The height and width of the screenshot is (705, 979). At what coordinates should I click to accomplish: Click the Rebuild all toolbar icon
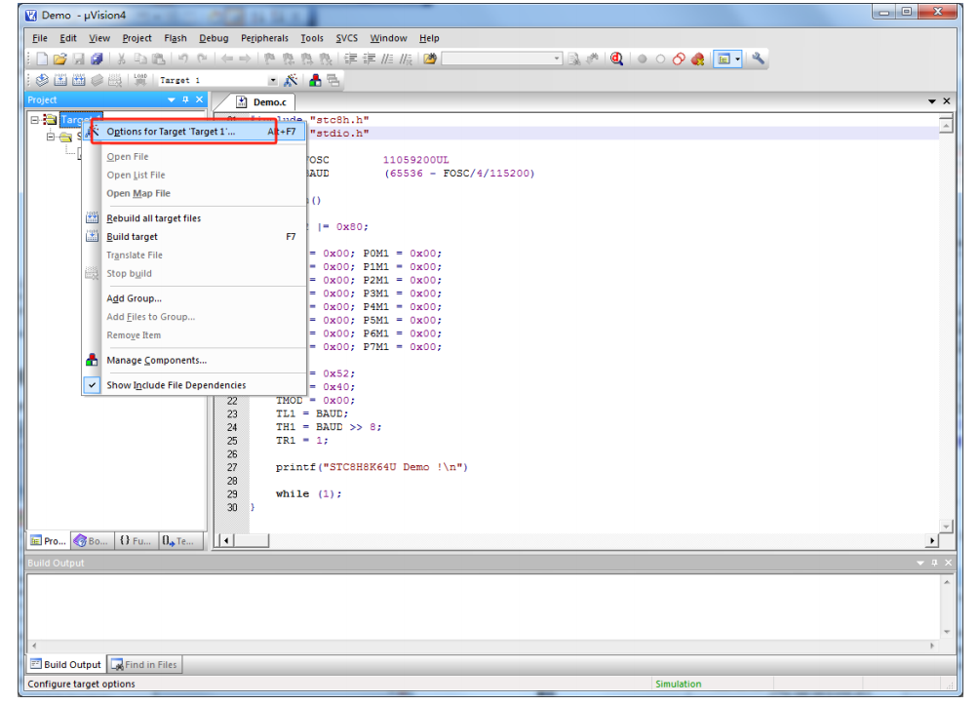[79, 80]
